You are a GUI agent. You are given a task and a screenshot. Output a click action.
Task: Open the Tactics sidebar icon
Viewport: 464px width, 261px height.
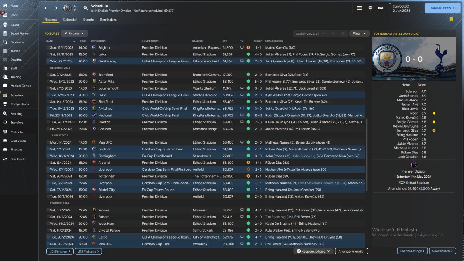5,51
